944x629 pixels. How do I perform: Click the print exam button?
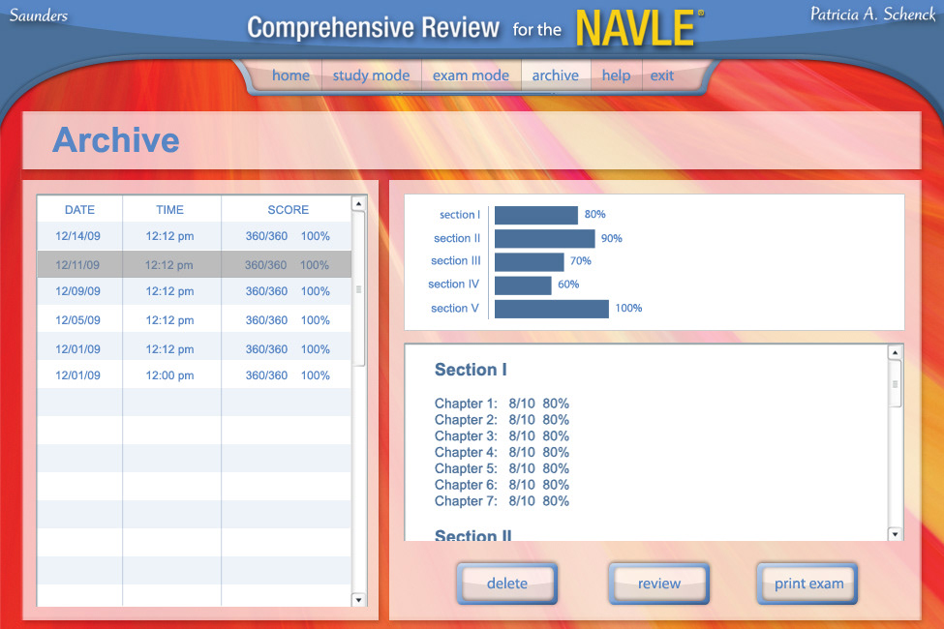[x=807, y=584]
